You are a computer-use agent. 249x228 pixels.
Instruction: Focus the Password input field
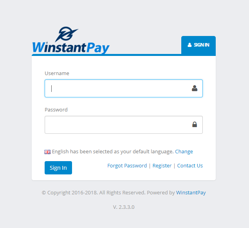point(124,125)
